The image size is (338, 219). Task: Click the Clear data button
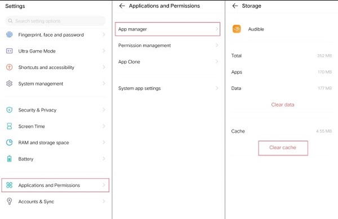283,104
